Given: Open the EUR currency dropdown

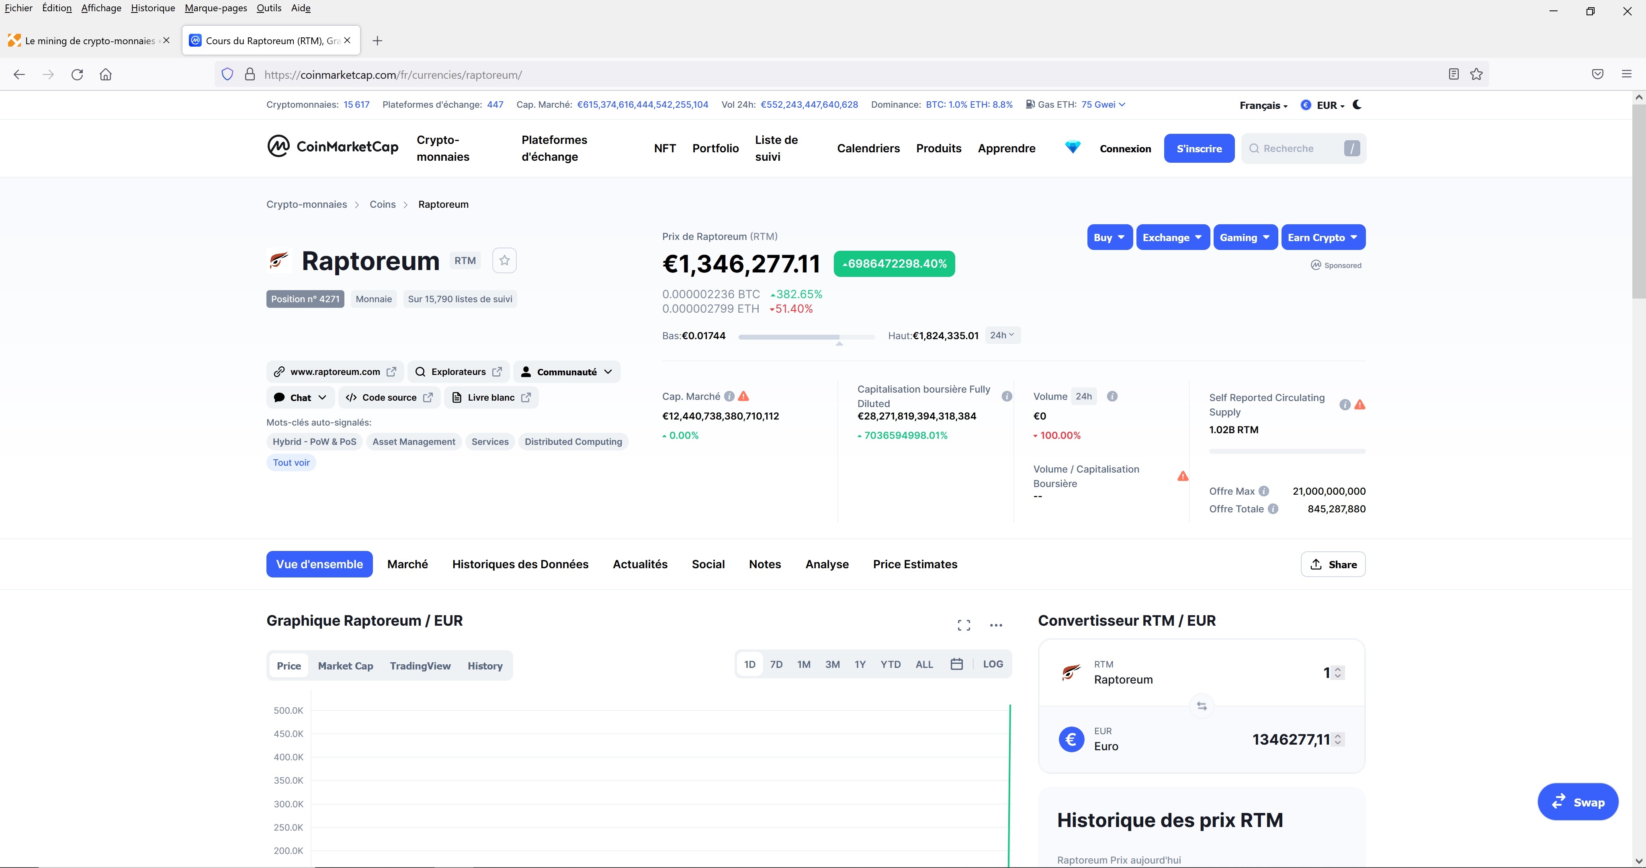Looking at the screenshot, I should (1323, 105).
